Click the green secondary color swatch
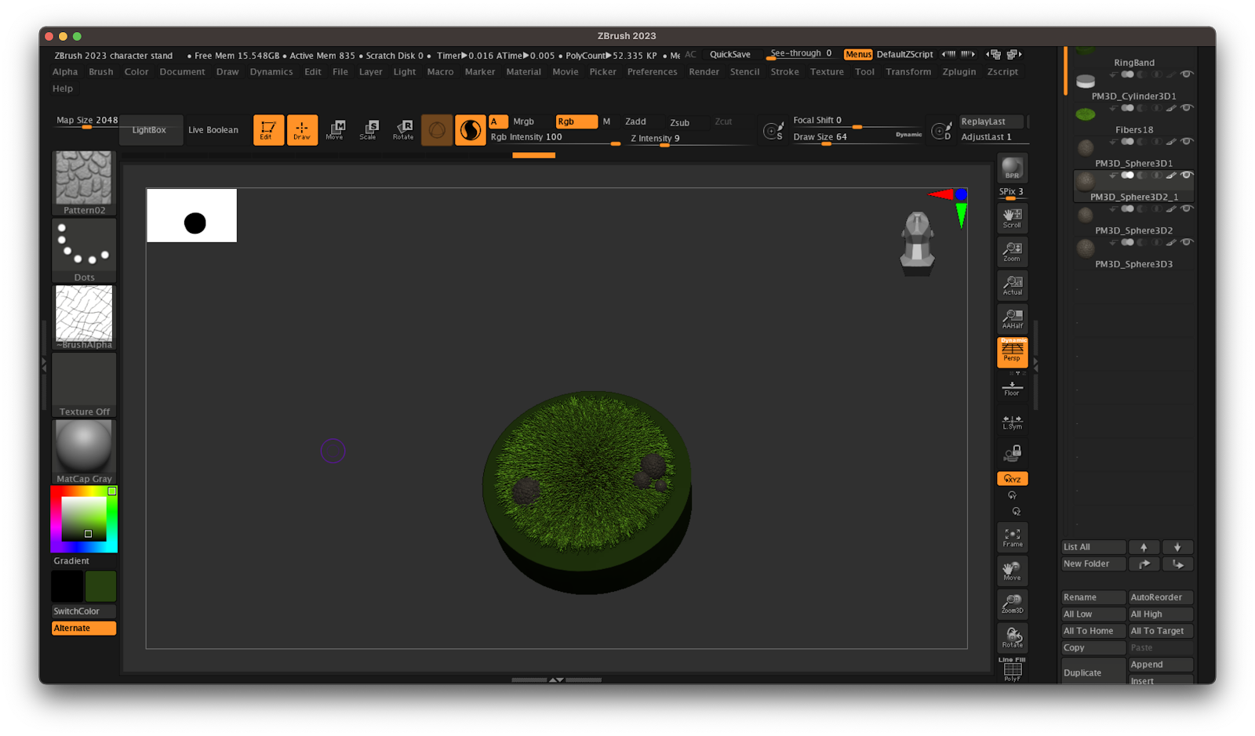The height and width of the screenshot is (736, 1255). 100,586
